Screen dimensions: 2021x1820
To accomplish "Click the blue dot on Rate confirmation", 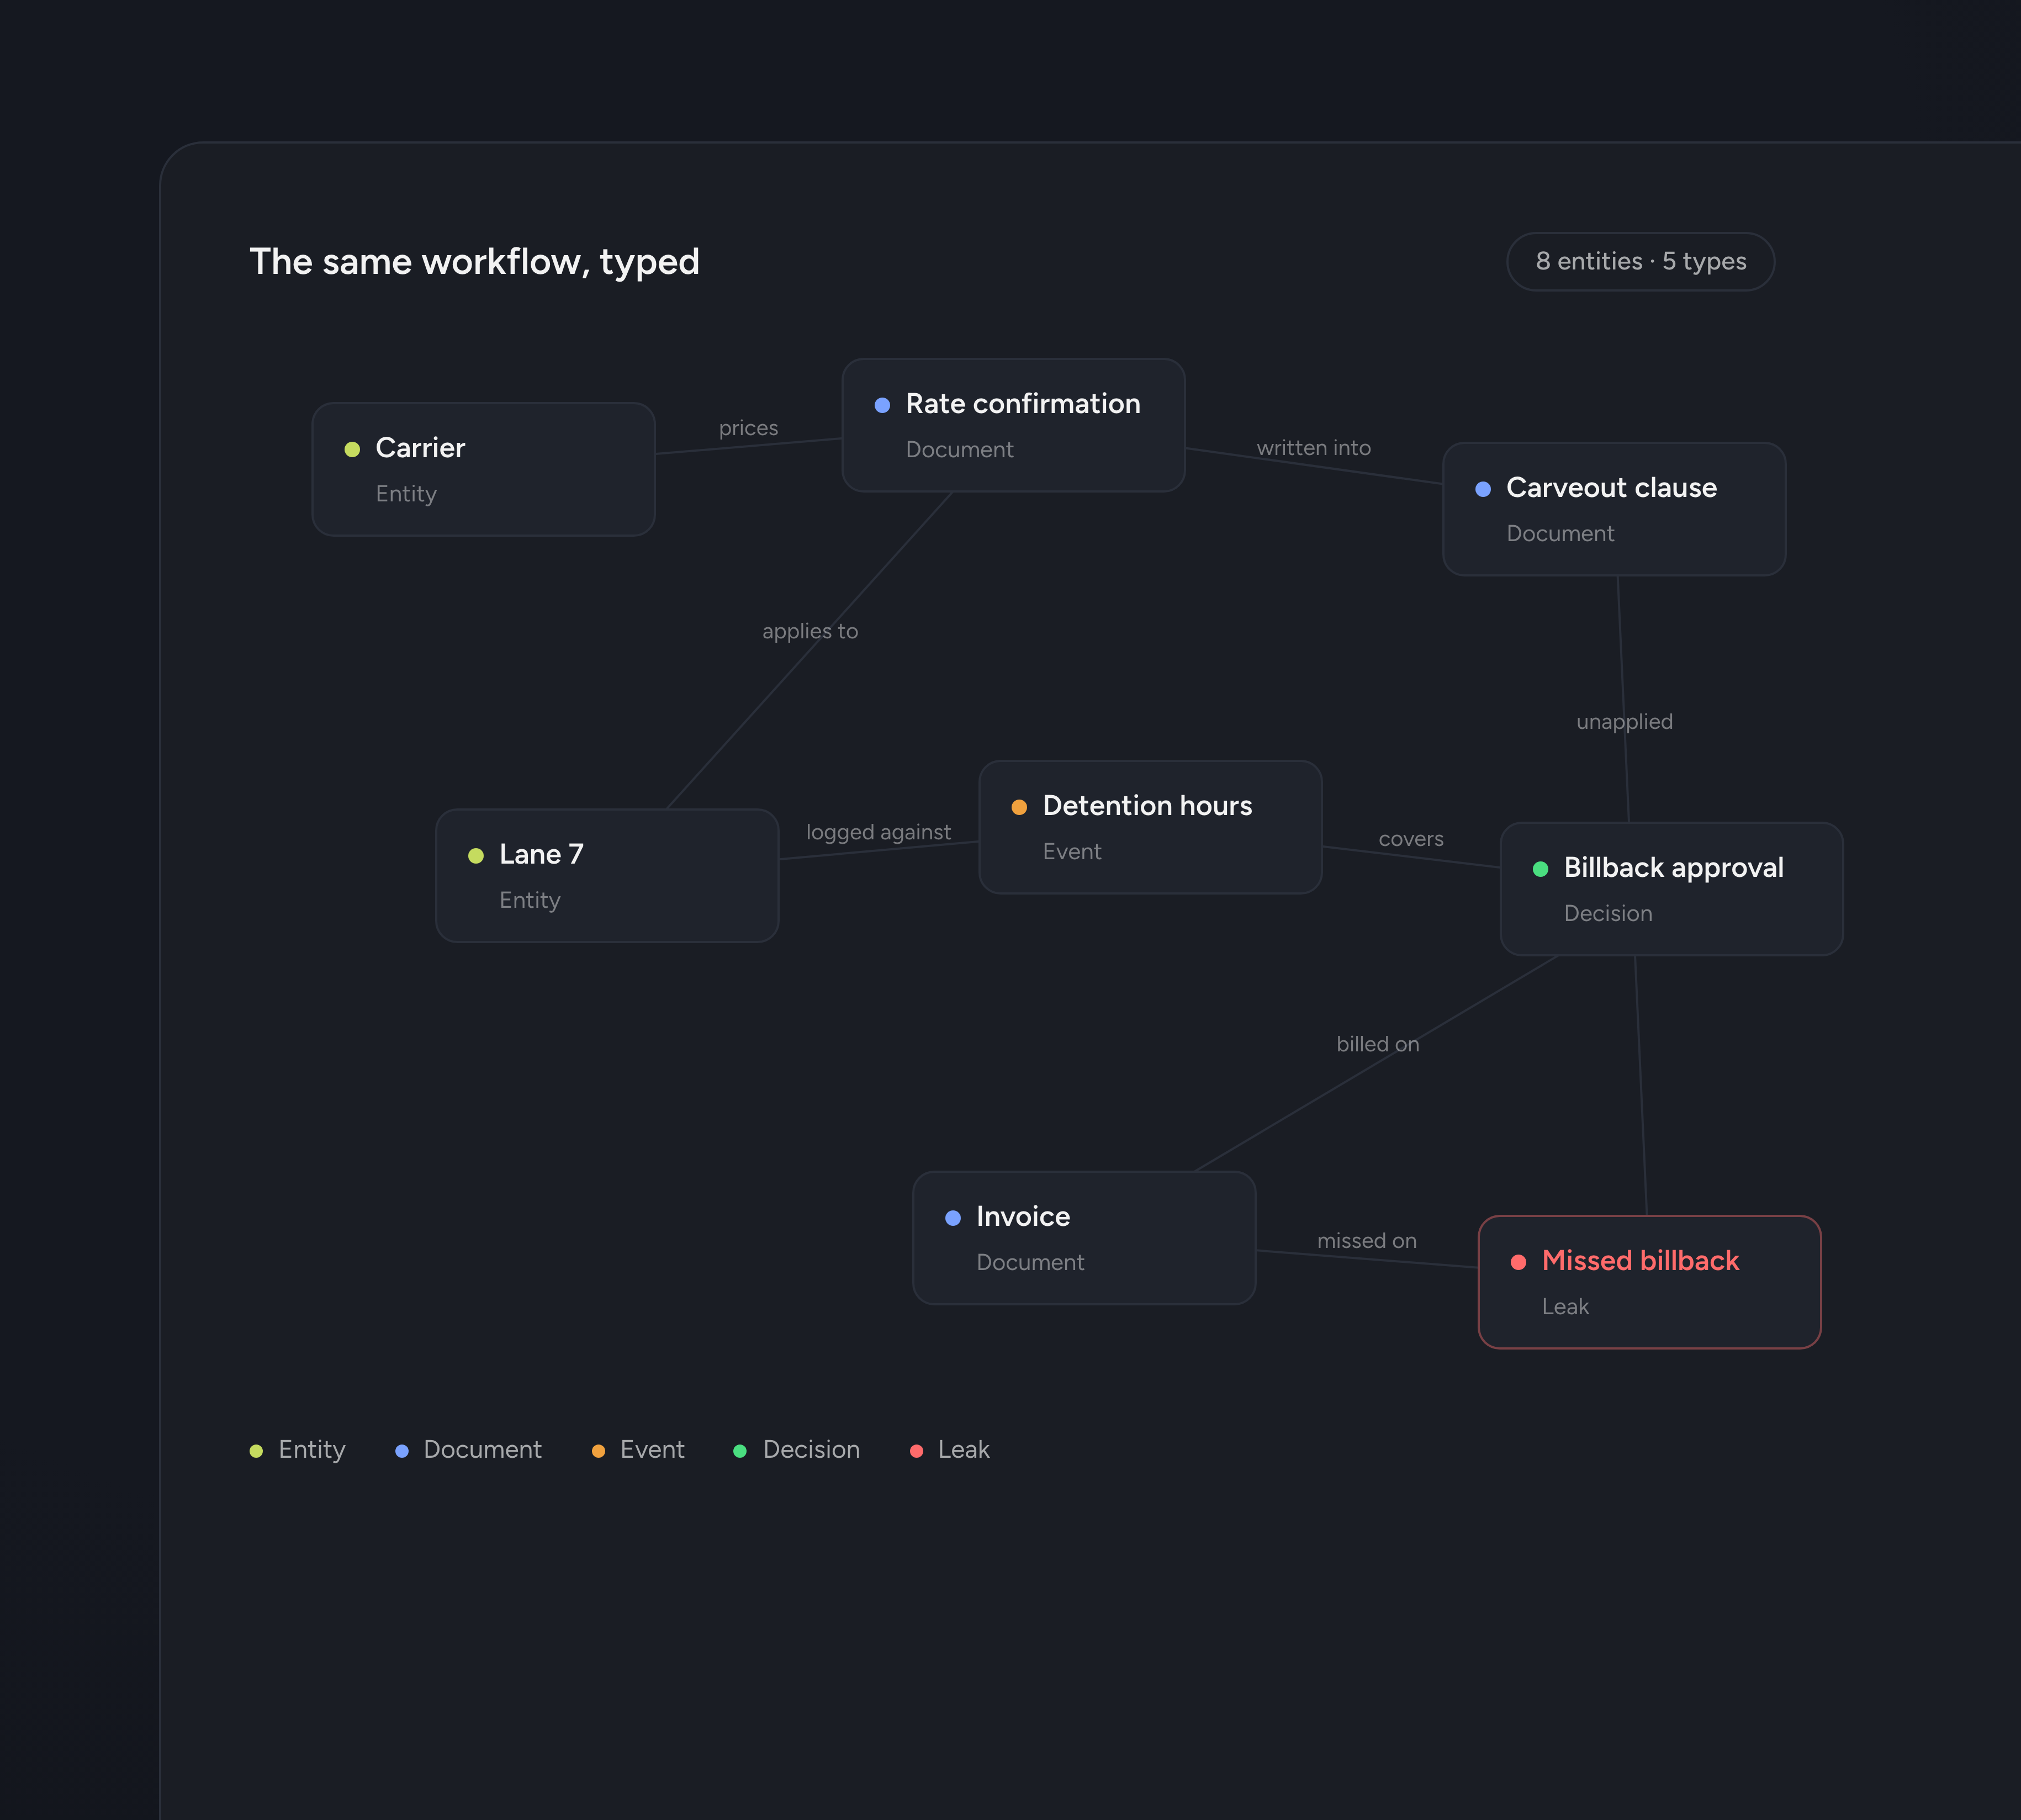I will [882, 405].
